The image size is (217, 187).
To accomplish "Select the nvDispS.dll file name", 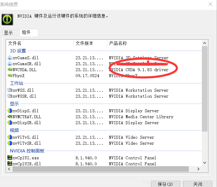I will (26, 111).
